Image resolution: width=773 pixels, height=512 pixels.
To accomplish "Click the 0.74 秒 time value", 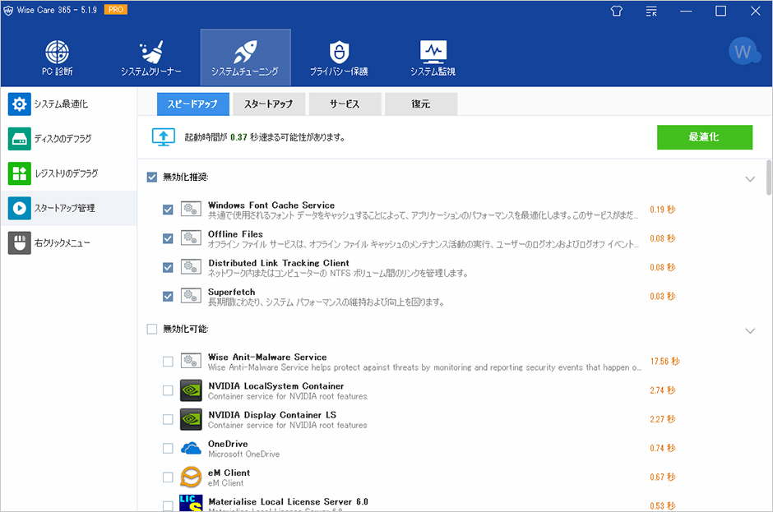I will pyautogui.click(x=663, y=448).
